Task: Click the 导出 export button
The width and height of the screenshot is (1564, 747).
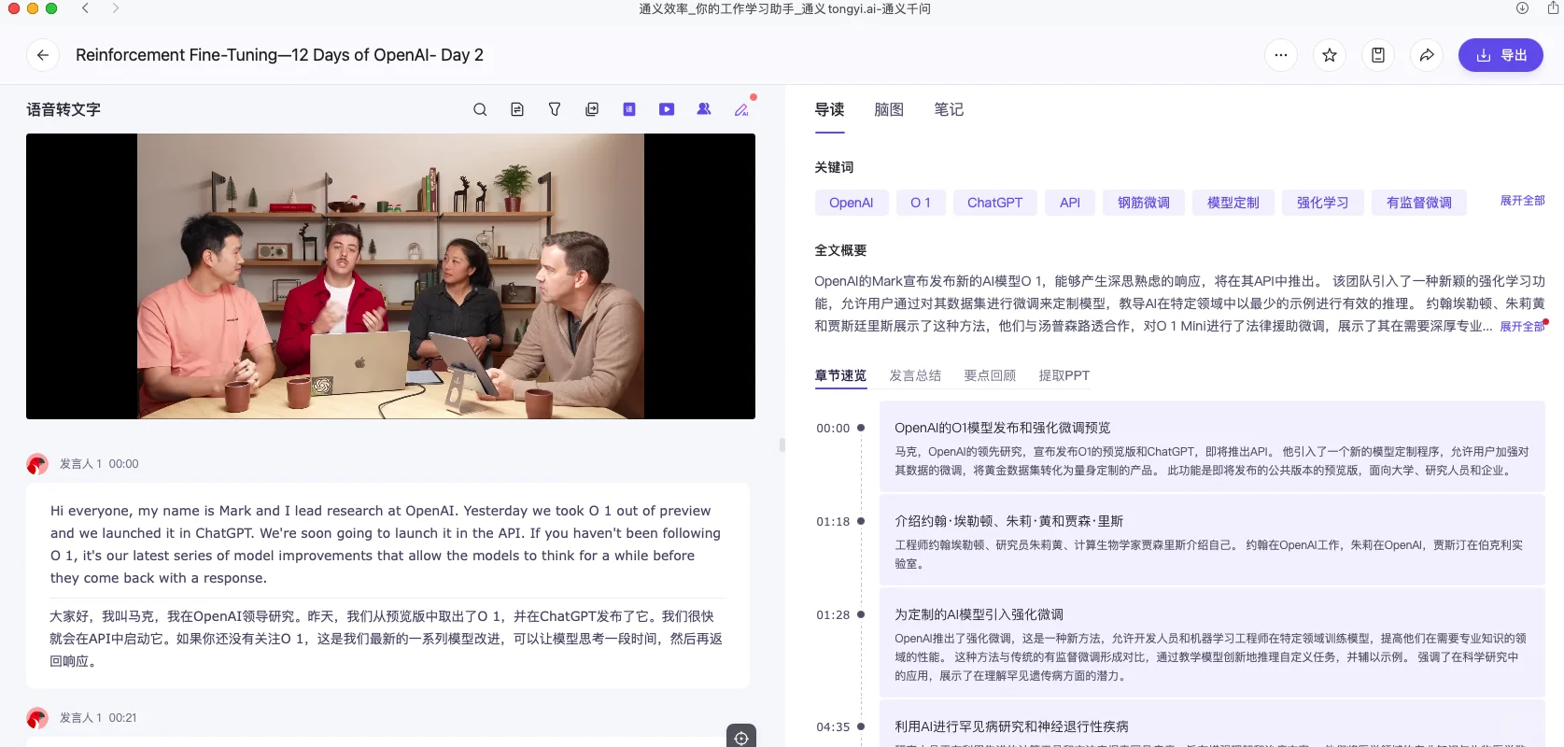Action: [1501, 55]
